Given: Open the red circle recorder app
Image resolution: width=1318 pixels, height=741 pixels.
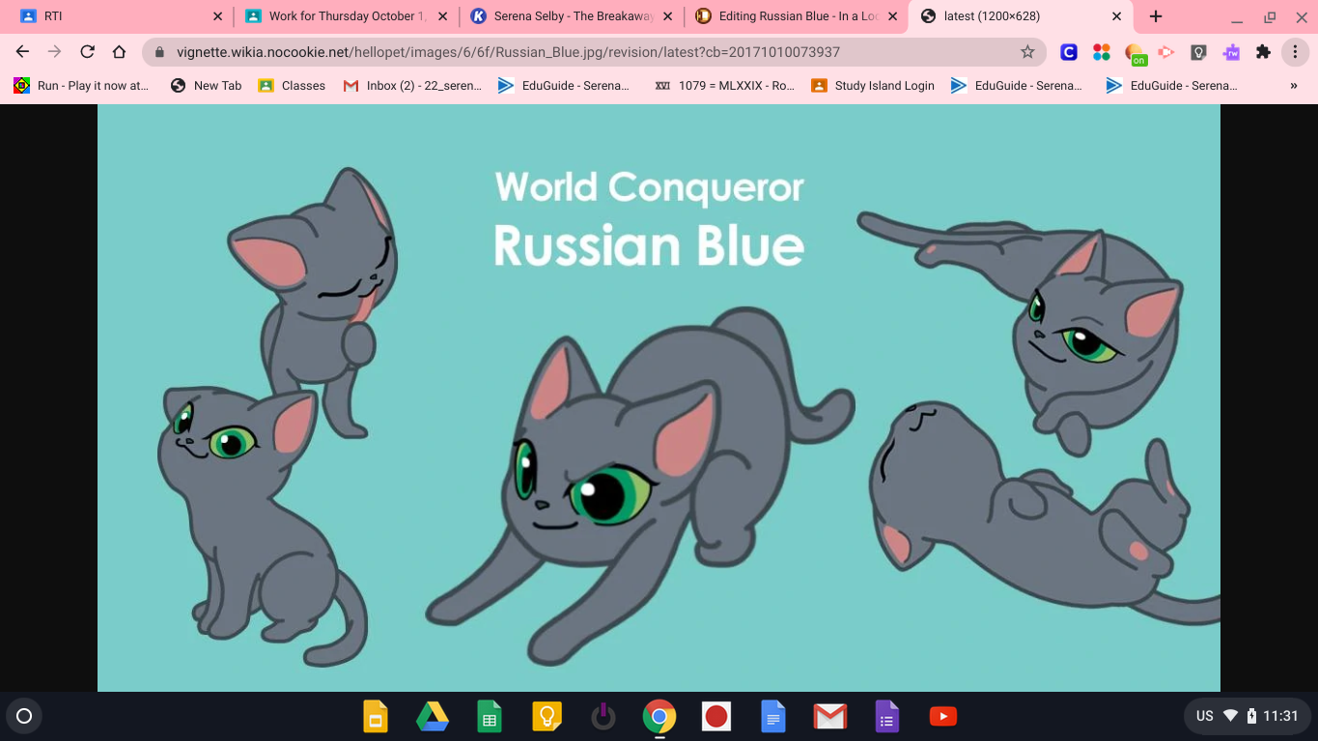Looking at the screenshot, I should coord(716,717).
